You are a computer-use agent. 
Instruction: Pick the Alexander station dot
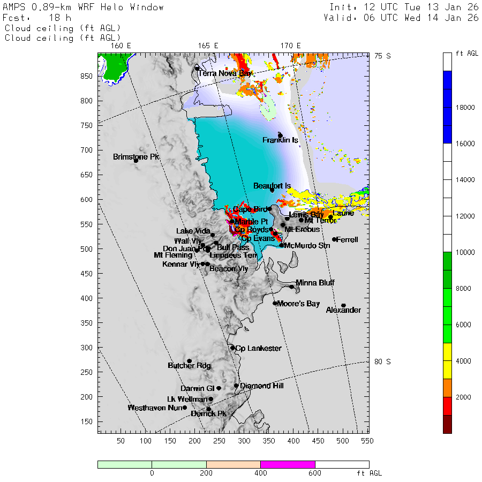pos(343,305)
